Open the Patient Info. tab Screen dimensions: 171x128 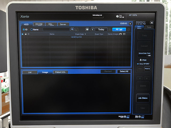60,72
